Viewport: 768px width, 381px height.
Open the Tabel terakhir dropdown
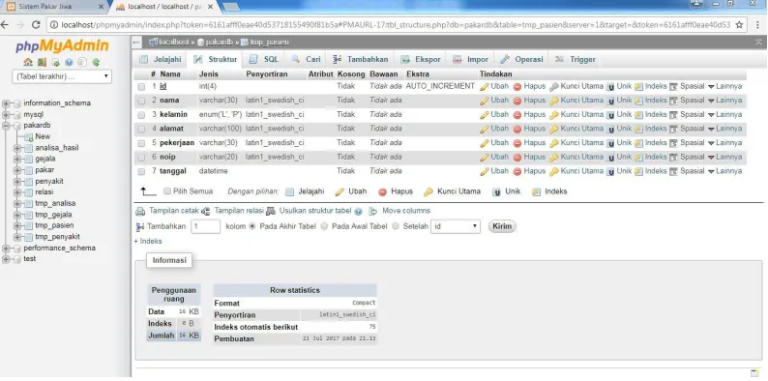[x=62, y=77]
